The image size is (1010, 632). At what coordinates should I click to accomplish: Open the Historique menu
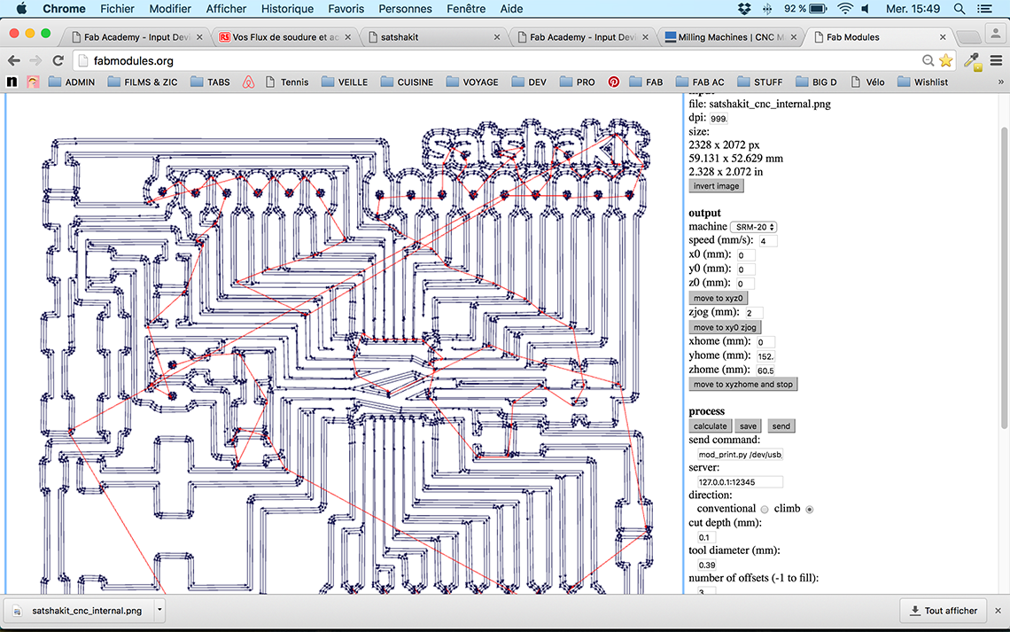287,8
